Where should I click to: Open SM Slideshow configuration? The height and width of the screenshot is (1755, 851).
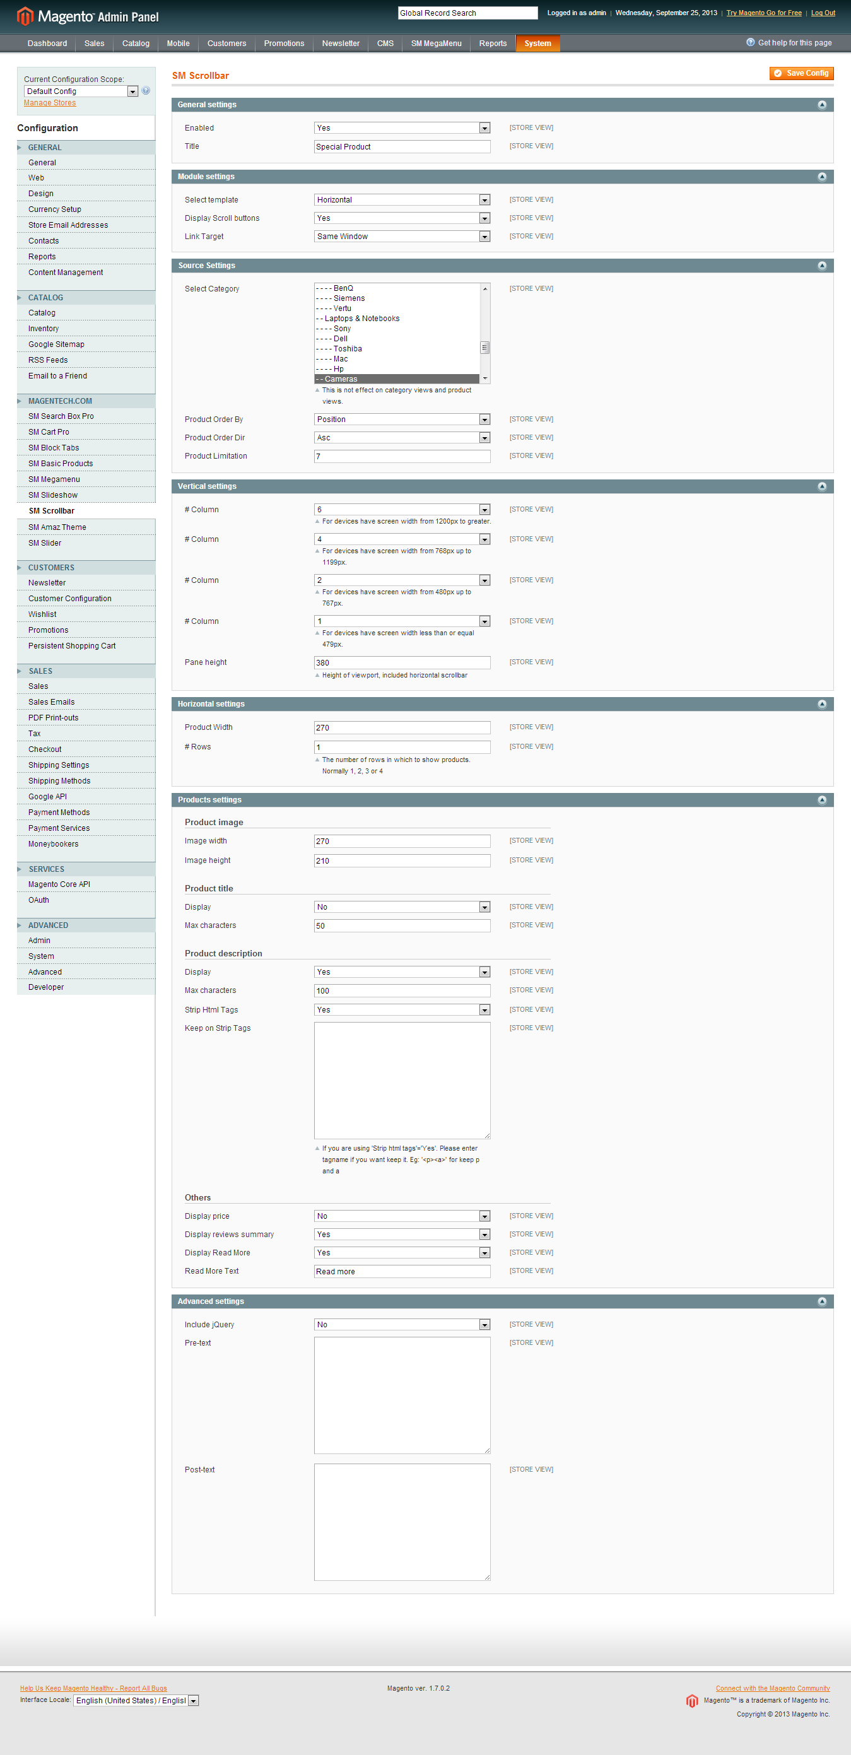tap(86, 495)
